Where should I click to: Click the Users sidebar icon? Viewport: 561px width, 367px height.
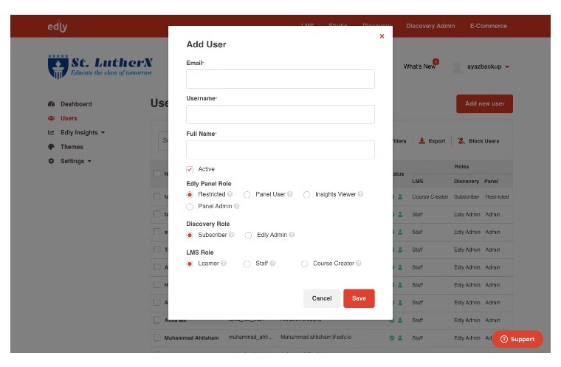click(51, 118)
